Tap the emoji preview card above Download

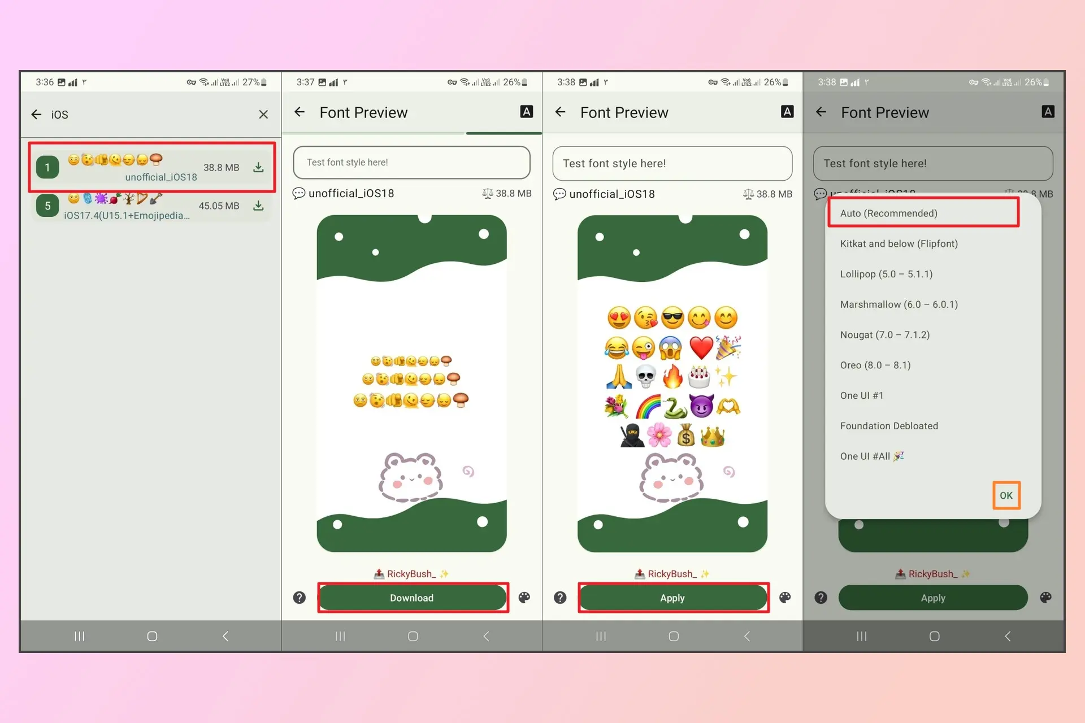point(411,384)
